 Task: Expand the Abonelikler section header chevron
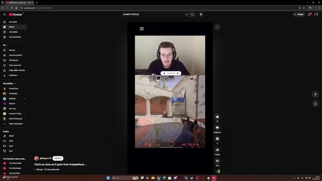click(15, 83)
